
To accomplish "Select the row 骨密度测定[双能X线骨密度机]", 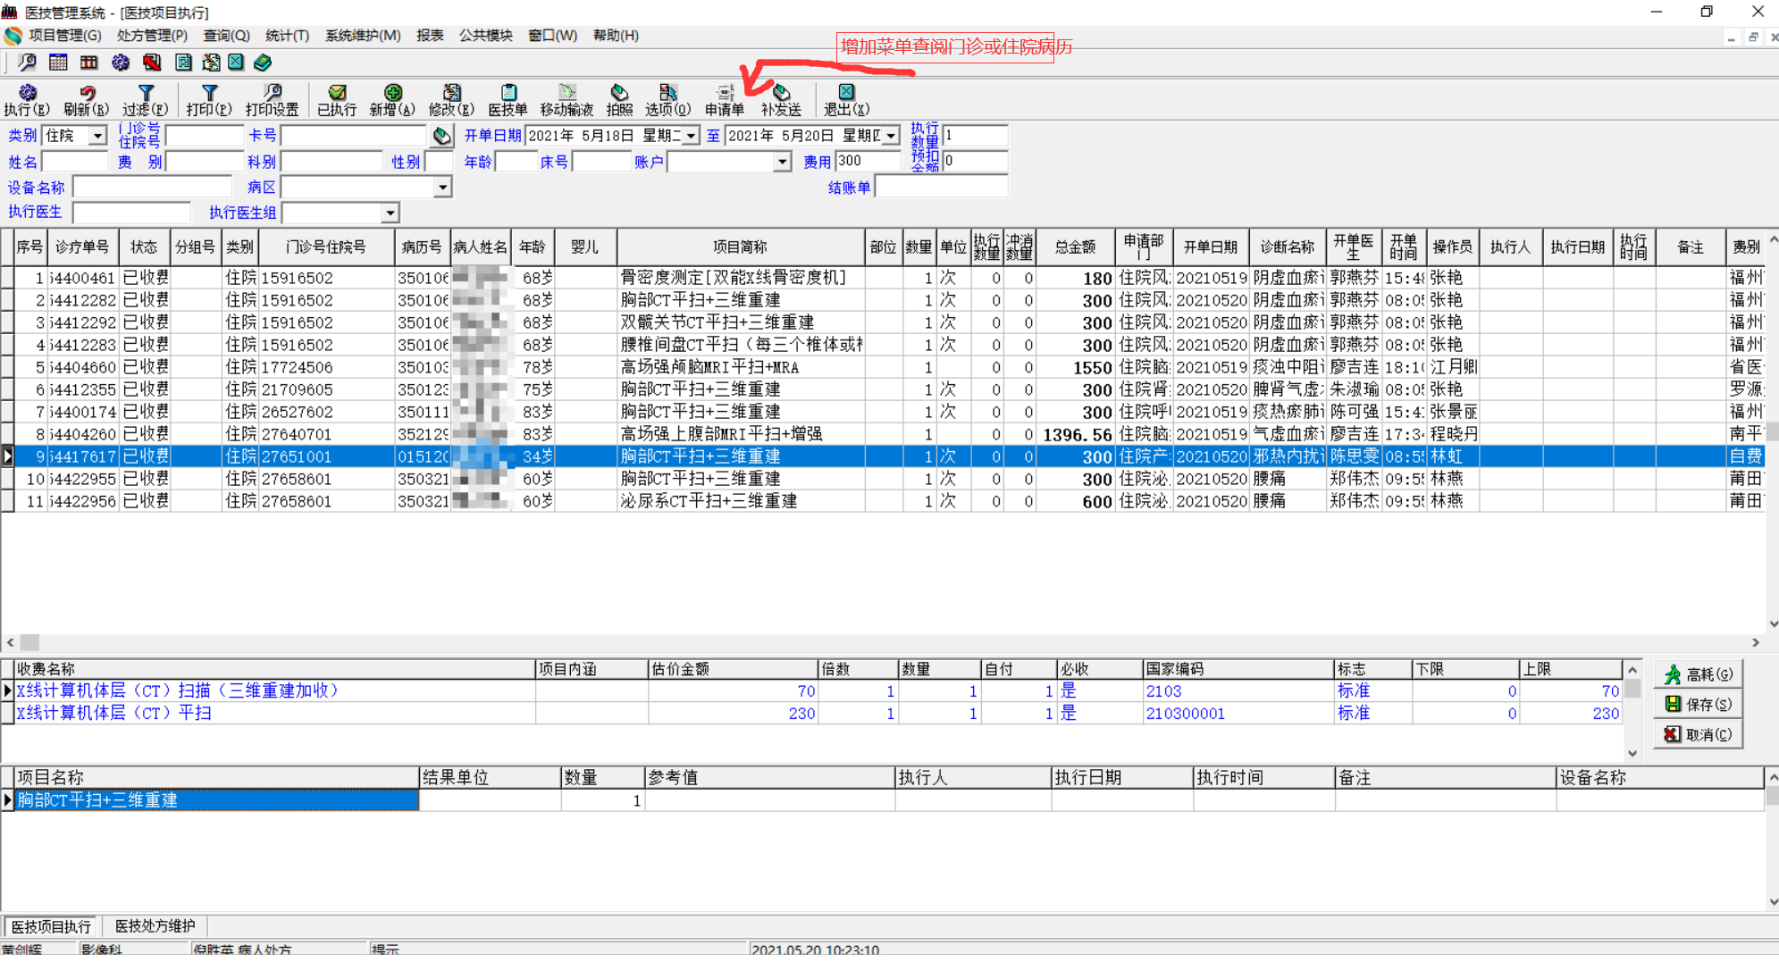I will pyautogui.click(x=882, y=278).
